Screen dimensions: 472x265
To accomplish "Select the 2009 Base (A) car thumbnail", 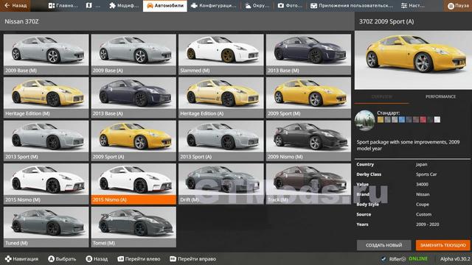I will coord(133,54).
